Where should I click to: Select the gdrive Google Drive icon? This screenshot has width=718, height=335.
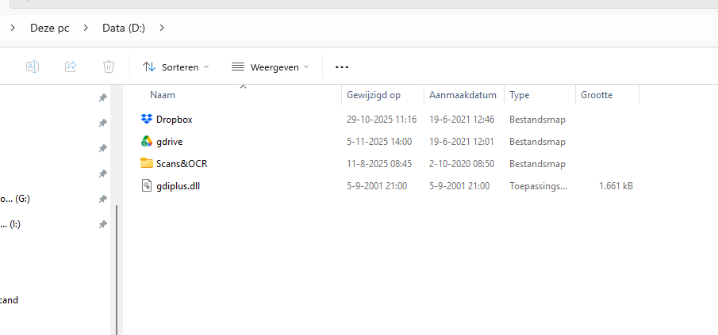(x=147, y=142)
